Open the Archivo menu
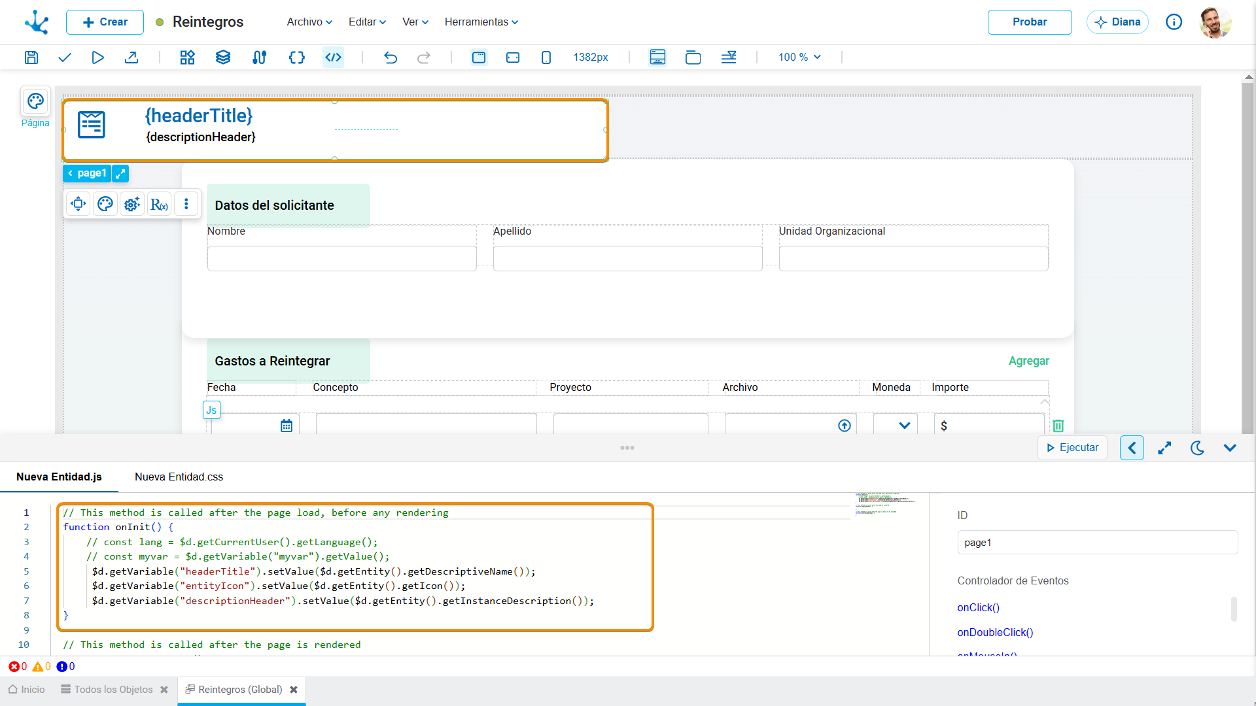This screenshot has height=706, width=1256. pos(309,22)
